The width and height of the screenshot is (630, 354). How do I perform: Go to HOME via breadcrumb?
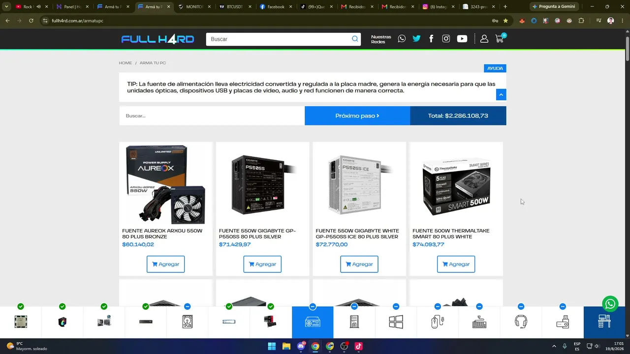[126, 63]
